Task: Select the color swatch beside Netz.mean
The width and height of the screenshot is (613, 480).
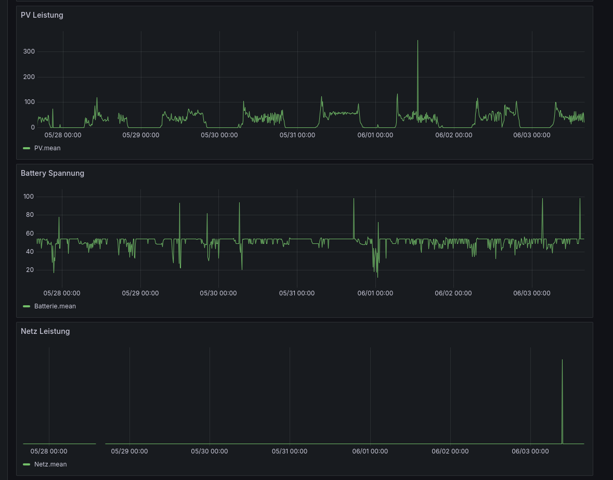Action: (x=27, y=464)
